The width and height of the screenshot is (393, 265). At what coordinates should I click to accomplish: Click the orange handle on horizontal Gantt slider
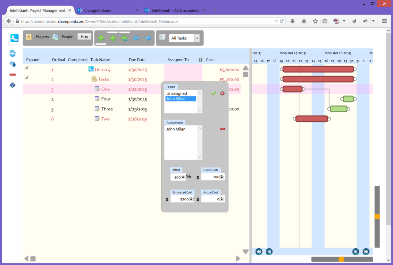tap(341, 259)
